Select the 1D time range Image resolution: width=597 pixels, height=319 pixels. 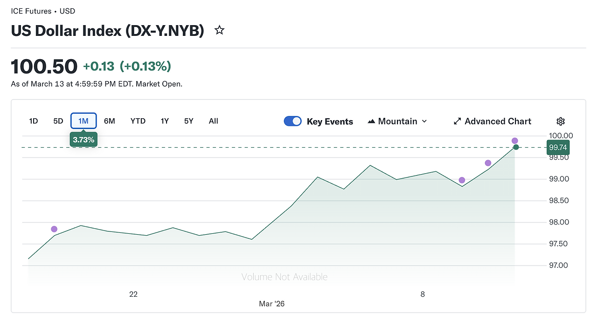(x=34, y=121)
